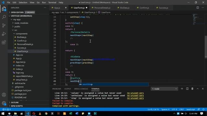Viewport: 207px width, 116px height.
Task: Open the Extensions view
Action: tap(4, 42)
